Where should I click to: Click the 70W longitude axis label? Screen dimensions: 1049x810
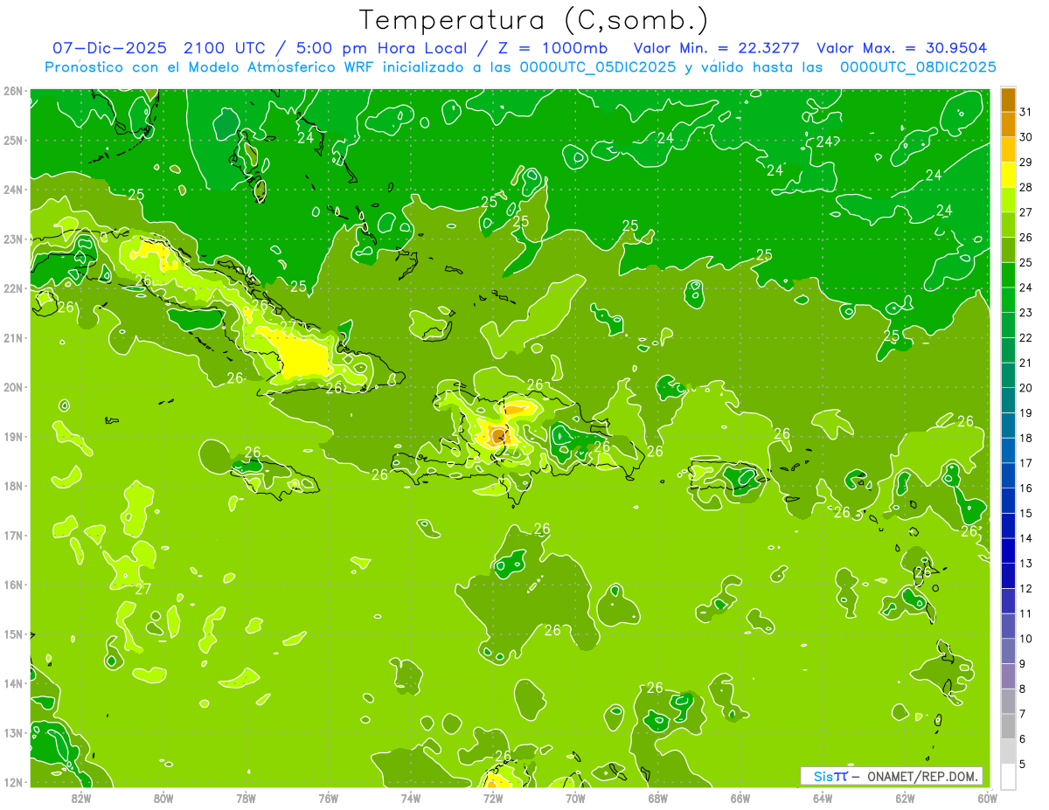click(x=575, y=798)
